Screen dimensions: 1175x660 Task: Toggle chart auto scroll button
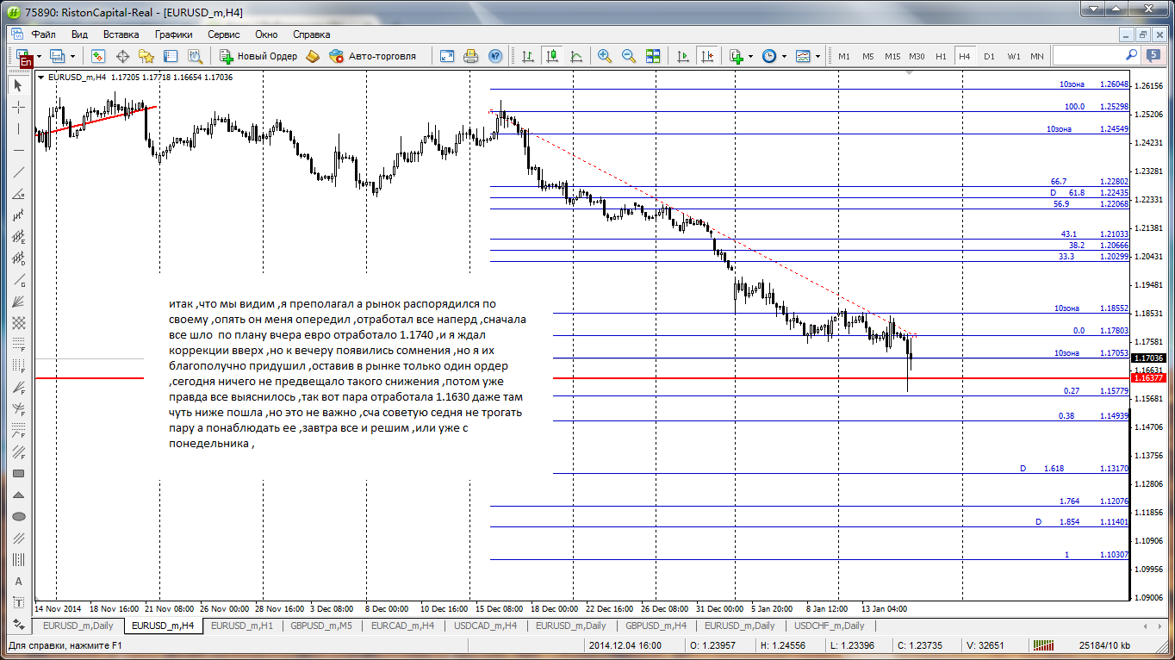(x=683, y=56)
